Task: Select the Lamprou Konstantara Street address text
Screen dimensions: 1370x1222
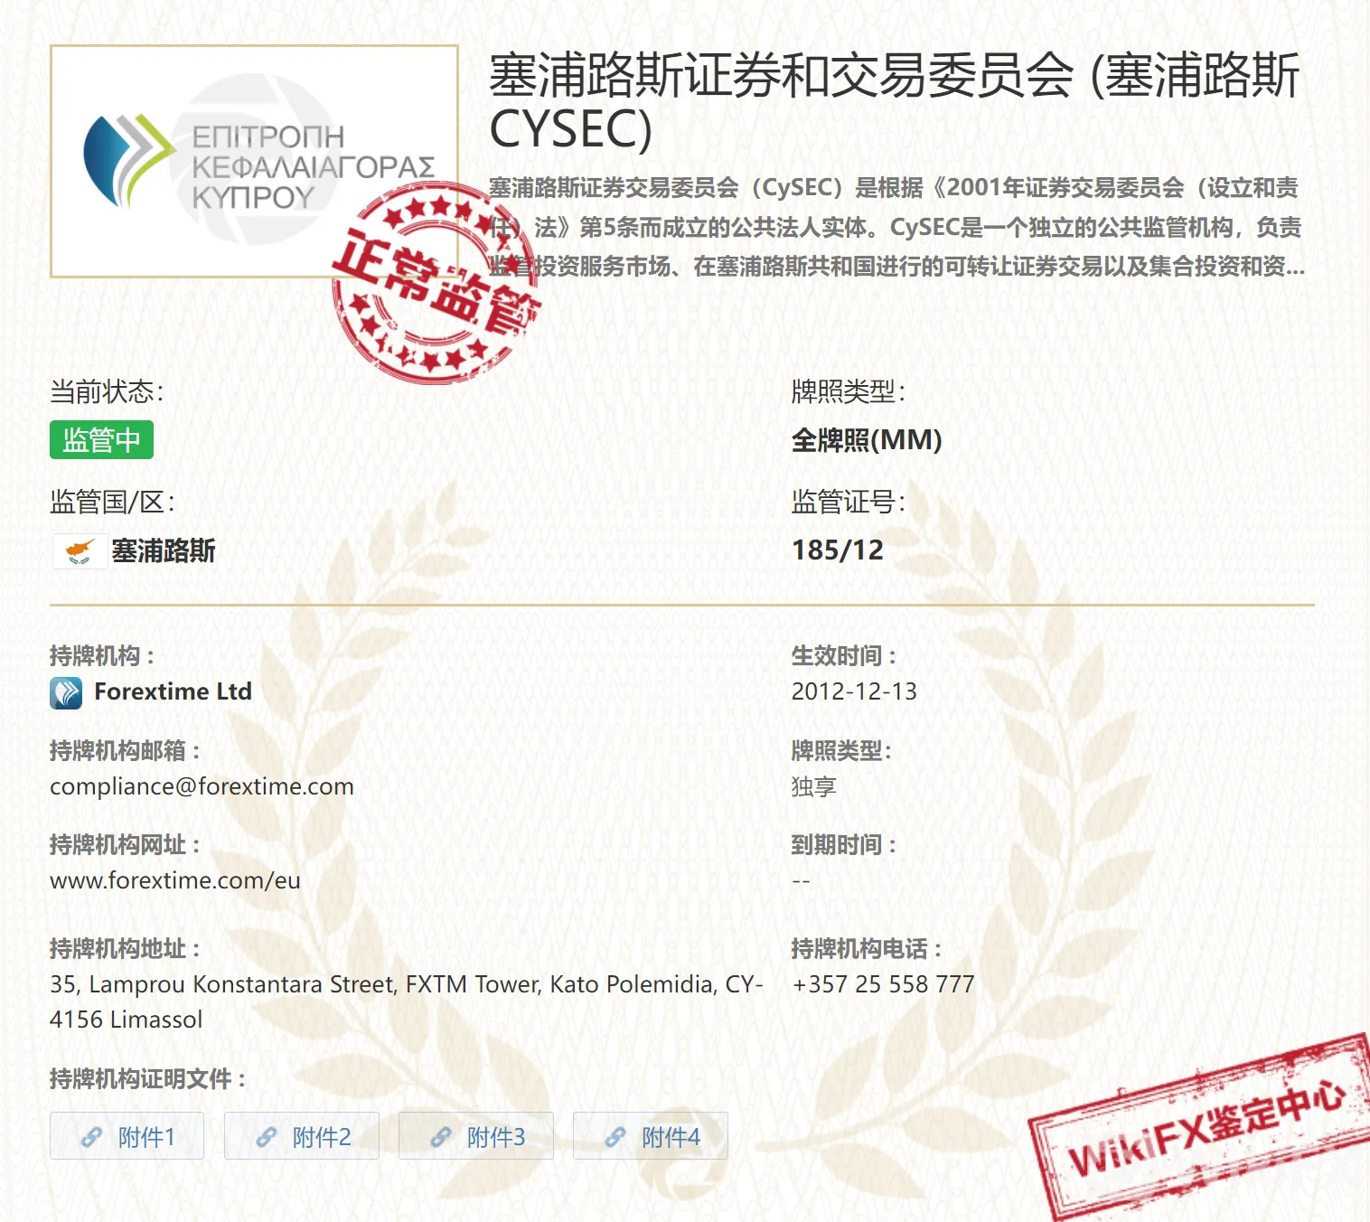Action: point(406,1001)
